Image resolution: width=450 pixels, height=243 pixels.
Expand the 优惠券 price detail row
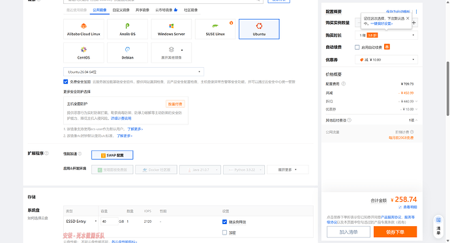click(417, 109)
